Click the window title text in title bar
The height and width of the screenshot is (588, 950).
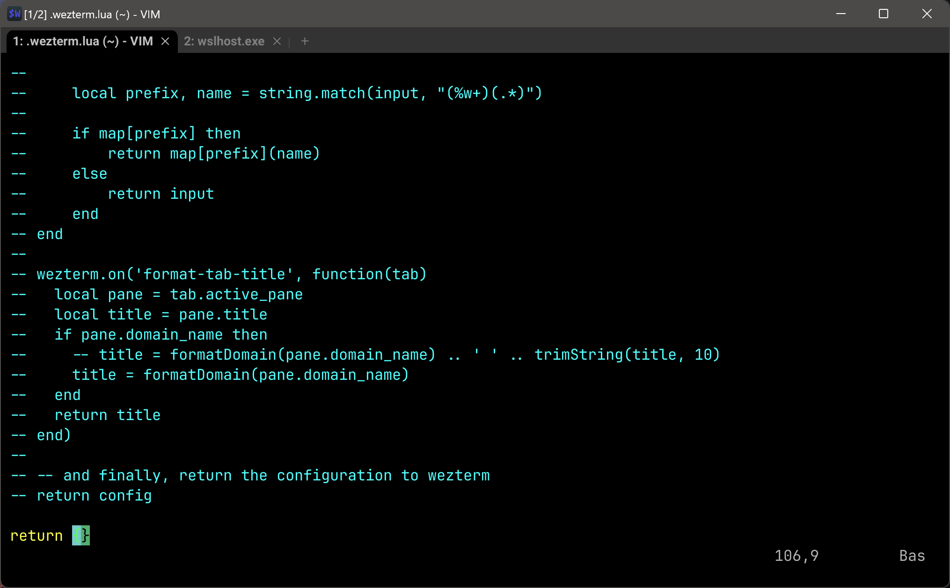[x=92, y=15]
